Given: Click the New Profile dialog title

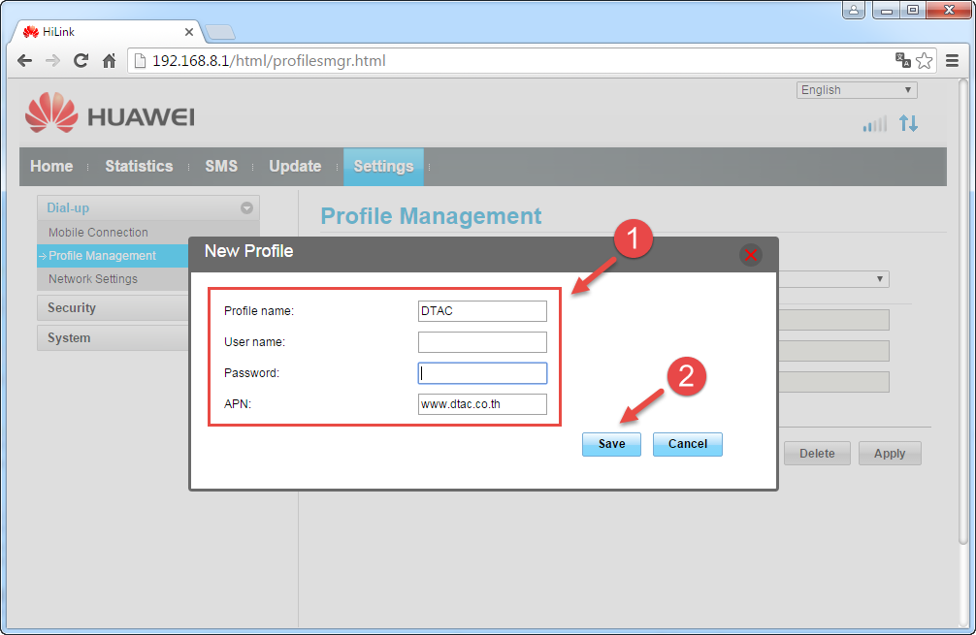Looking at the screenshot, I should (249, 251).
